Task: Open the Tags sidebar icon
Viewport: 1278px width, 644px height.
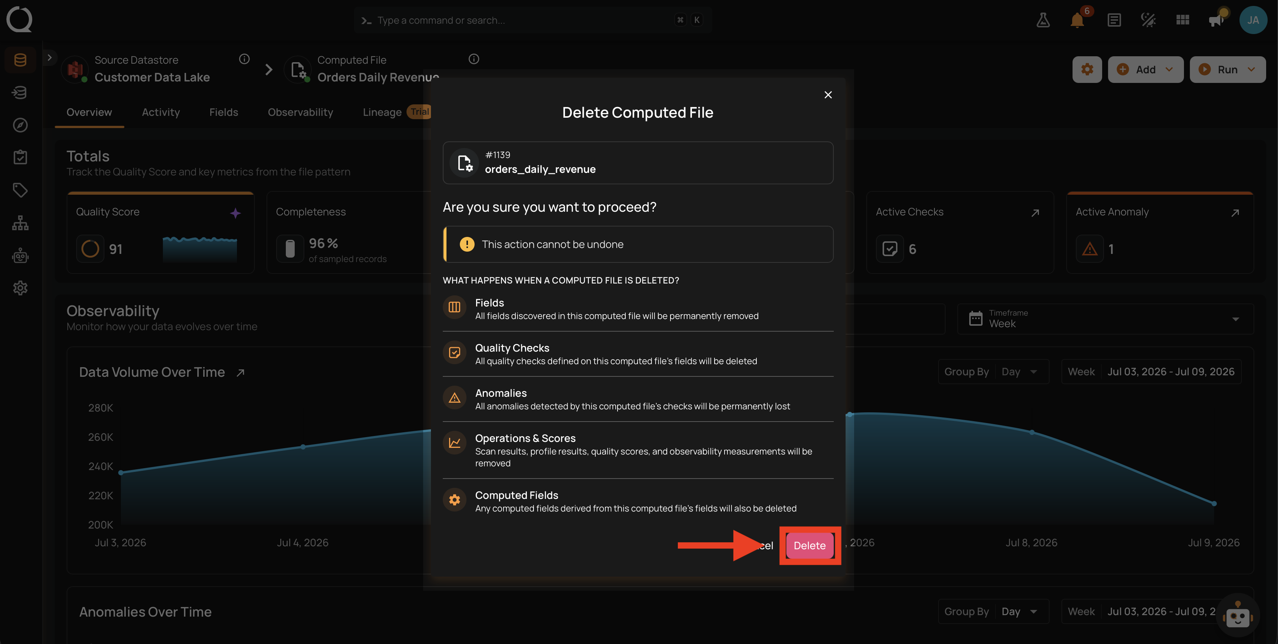Action: click(20, 190)
